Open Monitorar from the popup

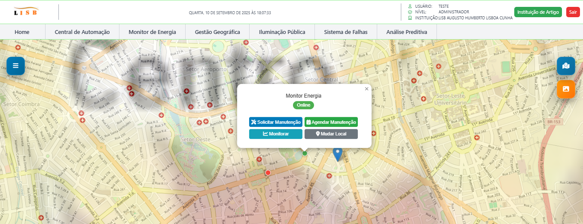[275, 134]
